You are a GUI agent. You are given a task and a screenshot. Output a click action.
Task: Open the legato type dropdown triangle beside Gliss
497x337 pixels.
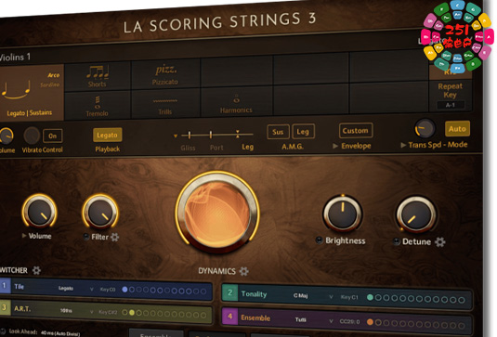(176, 136)
